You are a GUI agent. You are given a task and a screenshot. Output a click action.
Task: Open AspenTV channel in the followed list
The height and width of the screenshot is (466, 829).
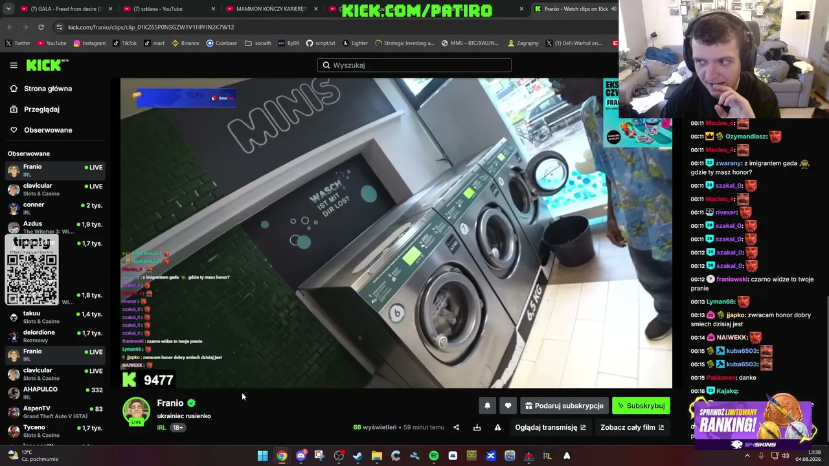click(x=55, y=412)
